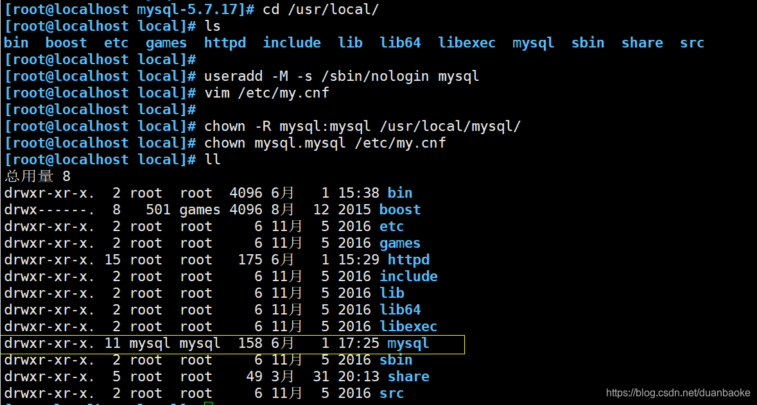Click the 'boost' directory in the ll listing
Image resolution: width=757 pixels, height=405 pixels.
(400, 209)
